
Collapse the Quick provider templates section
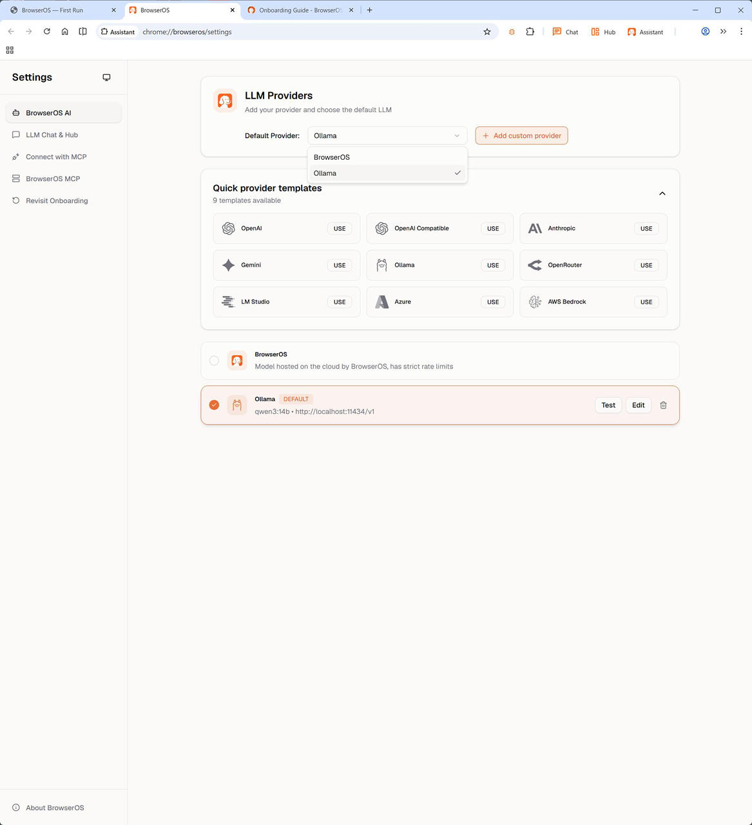pos(662,194)
